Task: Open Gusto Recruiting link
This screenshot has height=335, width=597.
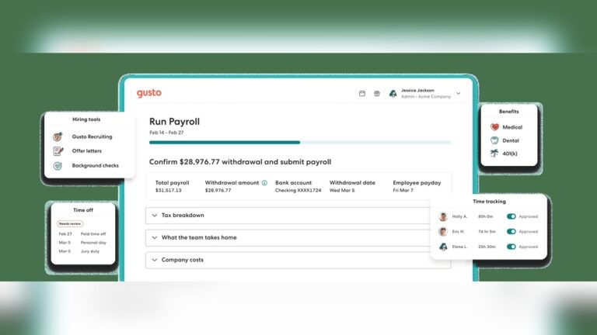Action: 93,136
